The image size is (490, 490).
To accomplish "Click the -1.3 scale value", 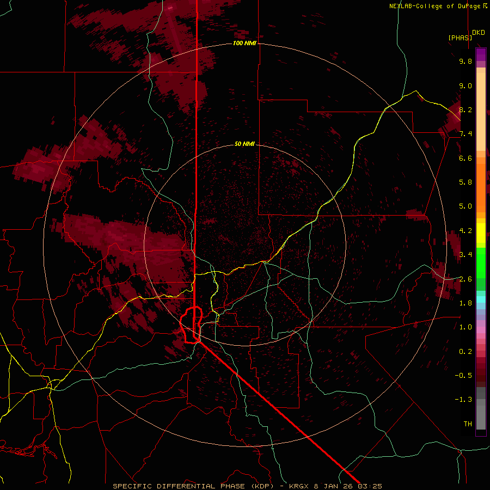I will tap(463, 400).
